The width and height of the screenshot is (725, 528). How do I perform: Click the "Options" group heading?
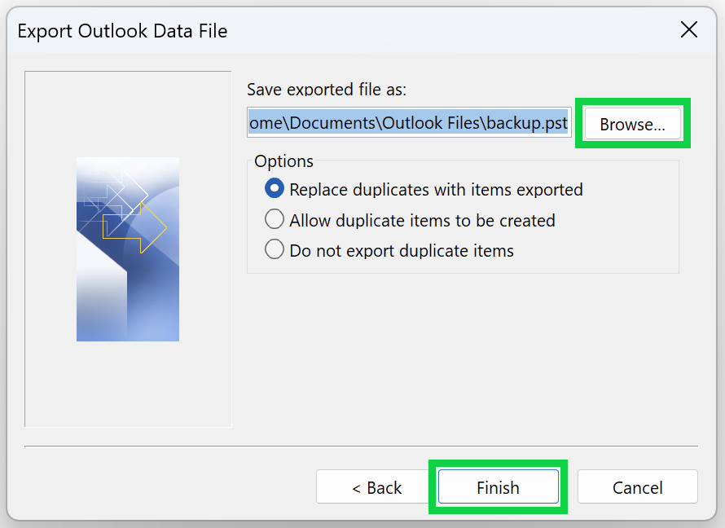(283, 161)
